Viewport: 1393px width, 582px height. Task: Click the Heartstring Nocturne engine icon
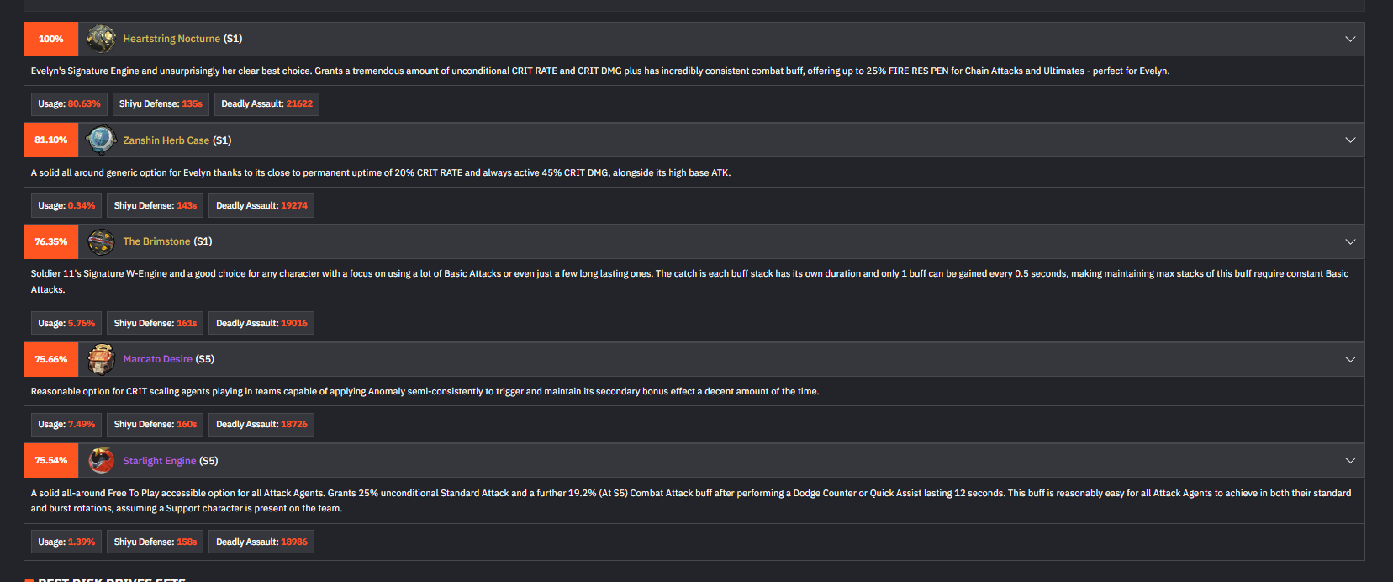pyautogui.click(x=101, y=39)
